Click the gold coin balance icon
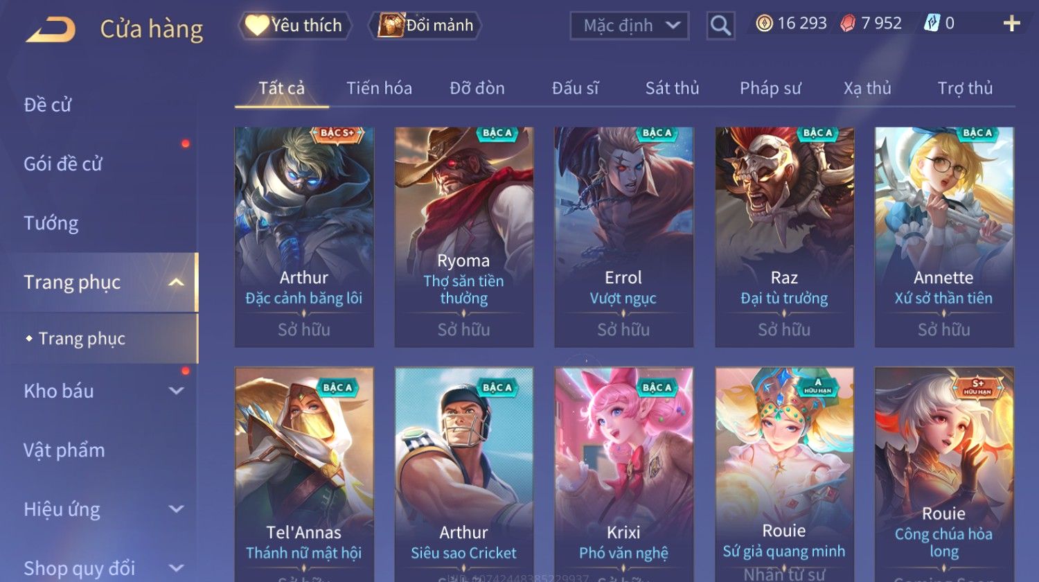The image size is (1039, 582). [764, 24]
